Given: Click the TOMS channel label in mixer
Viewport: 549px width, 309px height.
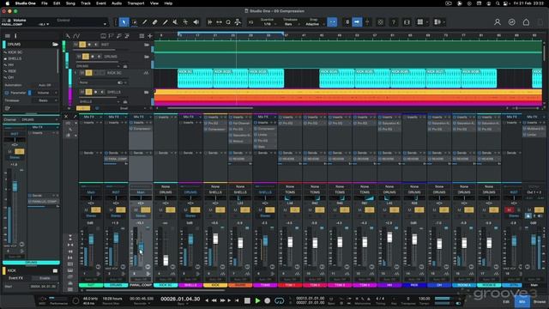Looking at the screenshot, I should click(x=265, y=285).
